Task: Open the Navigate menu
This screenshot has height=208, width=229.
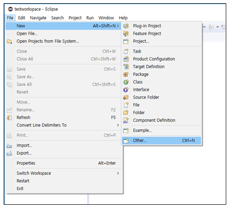Action: pos(38,18)
